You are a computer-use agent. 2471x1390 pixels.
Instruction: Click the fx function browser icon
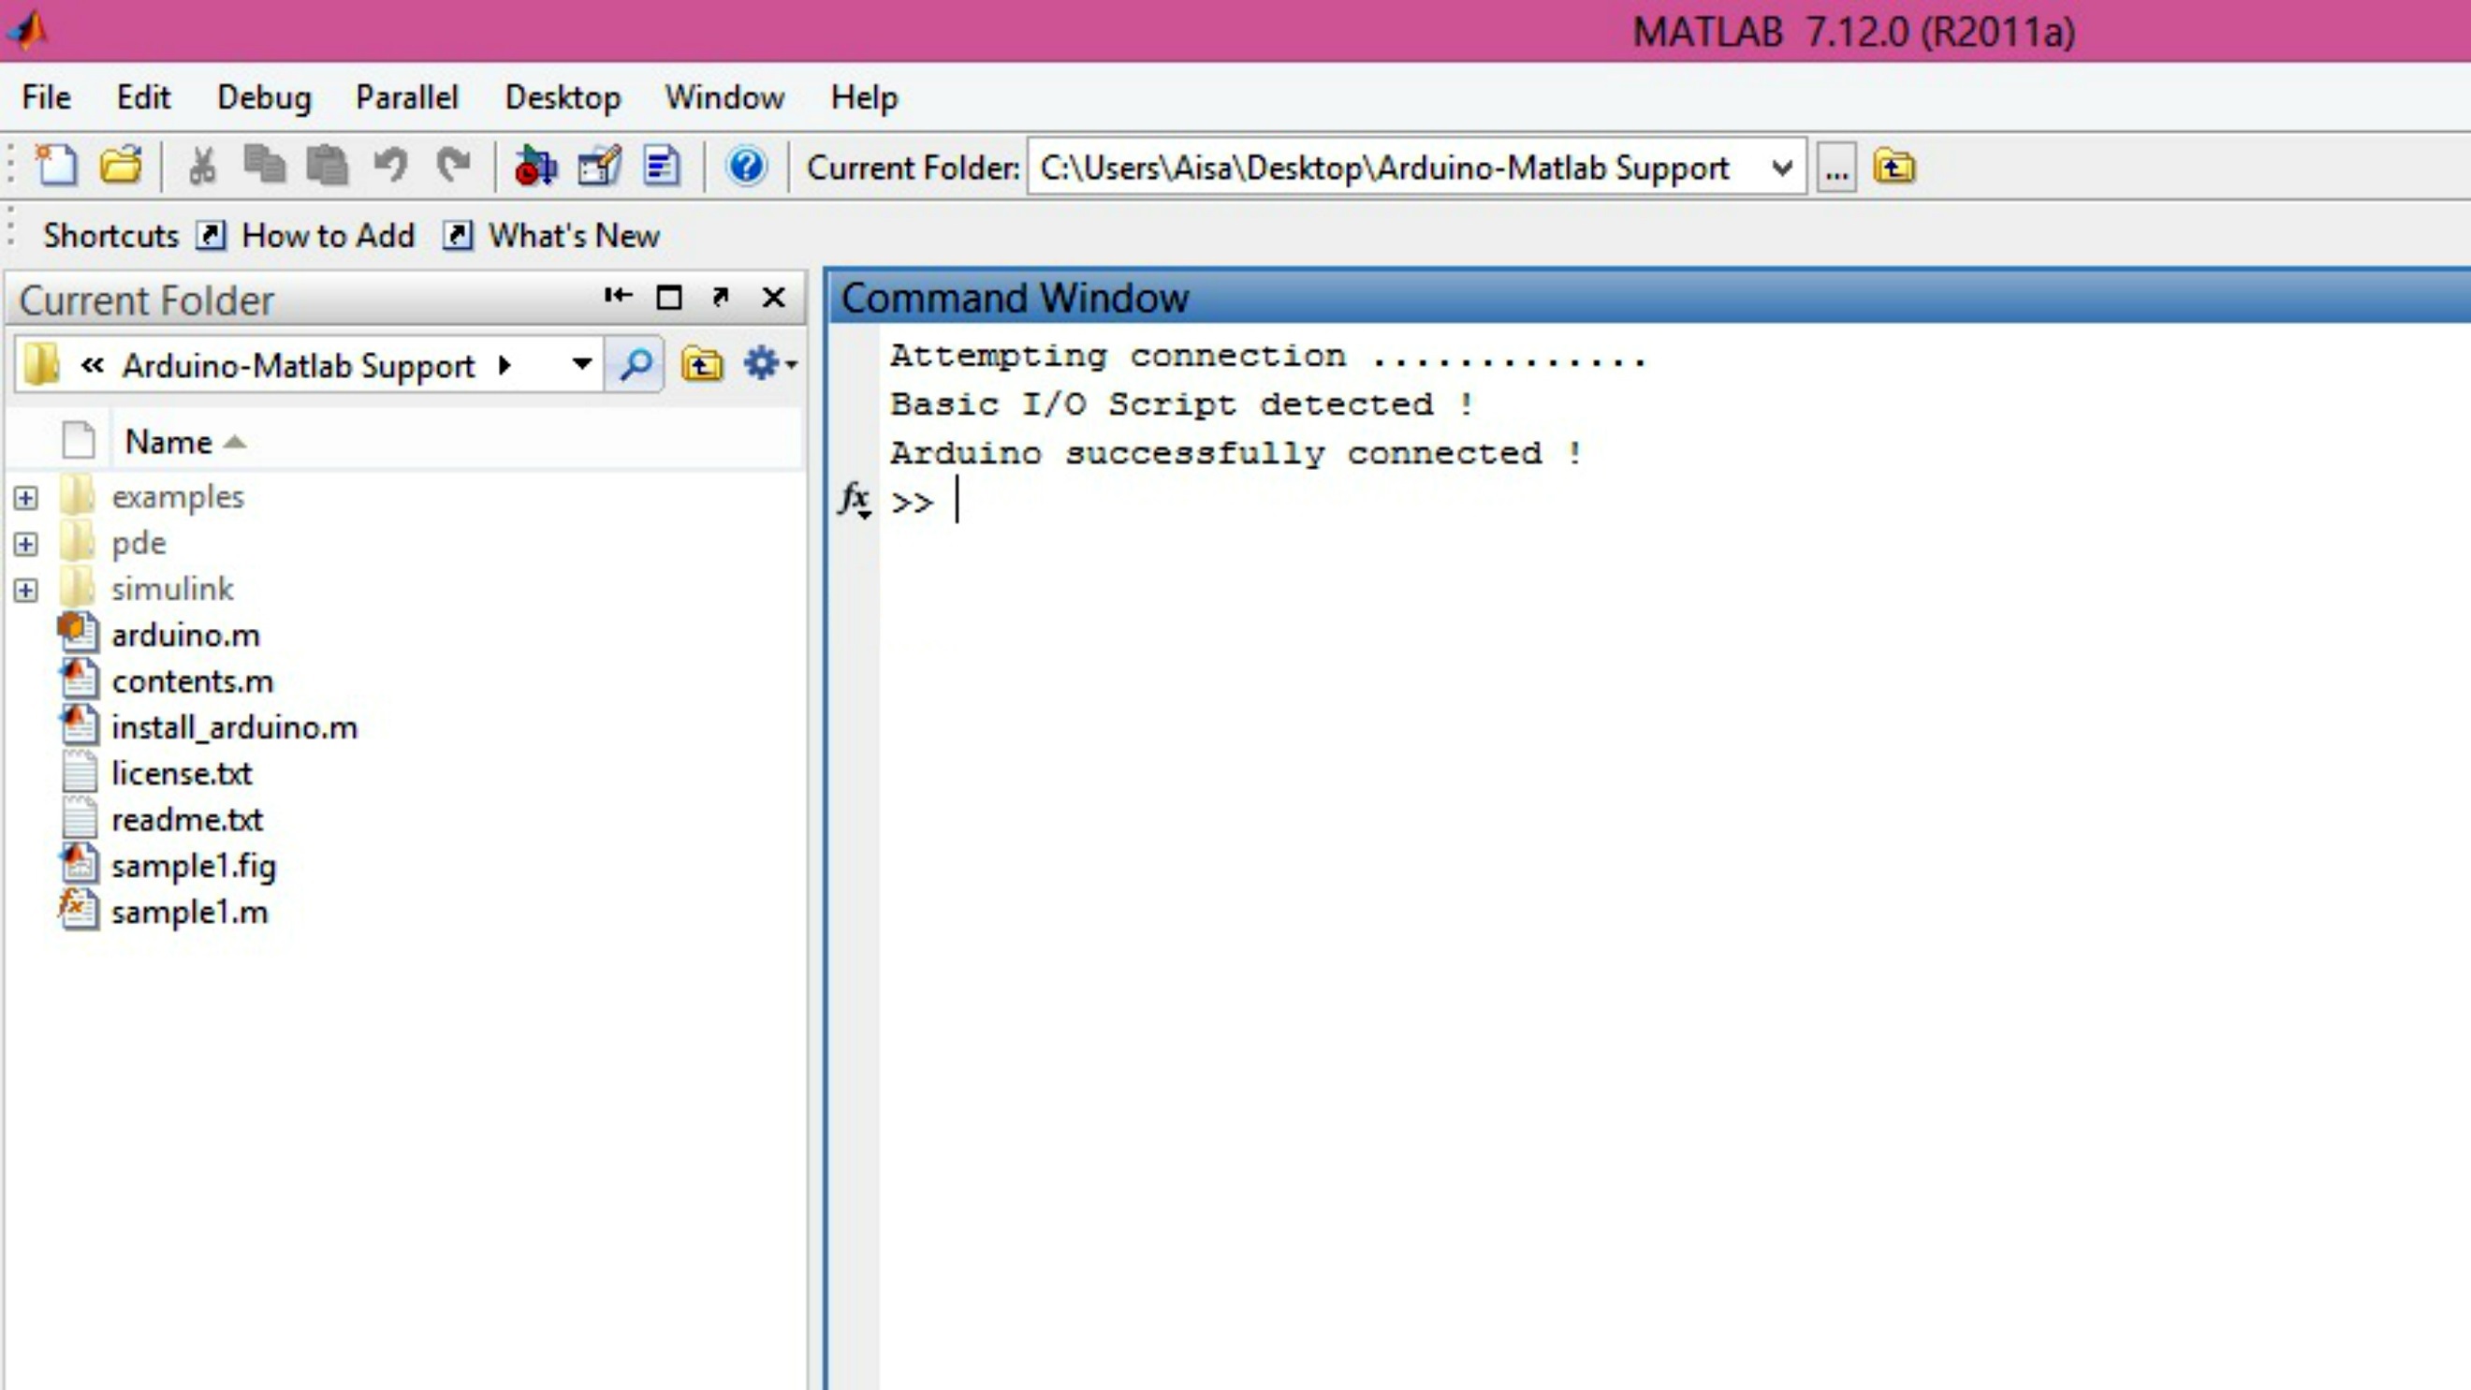tap(854, 500)
